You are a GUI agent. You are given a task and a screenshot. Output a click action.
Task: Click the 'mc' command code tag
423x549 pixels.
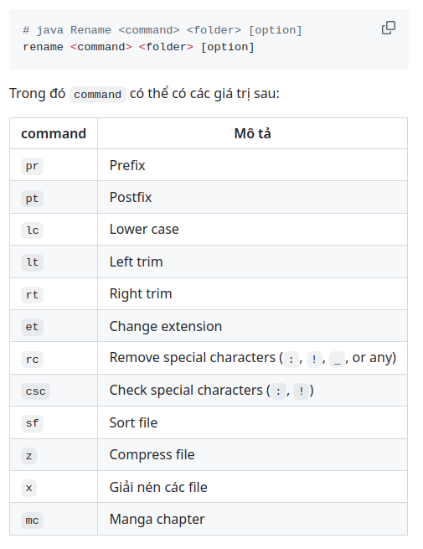point(32,520)
